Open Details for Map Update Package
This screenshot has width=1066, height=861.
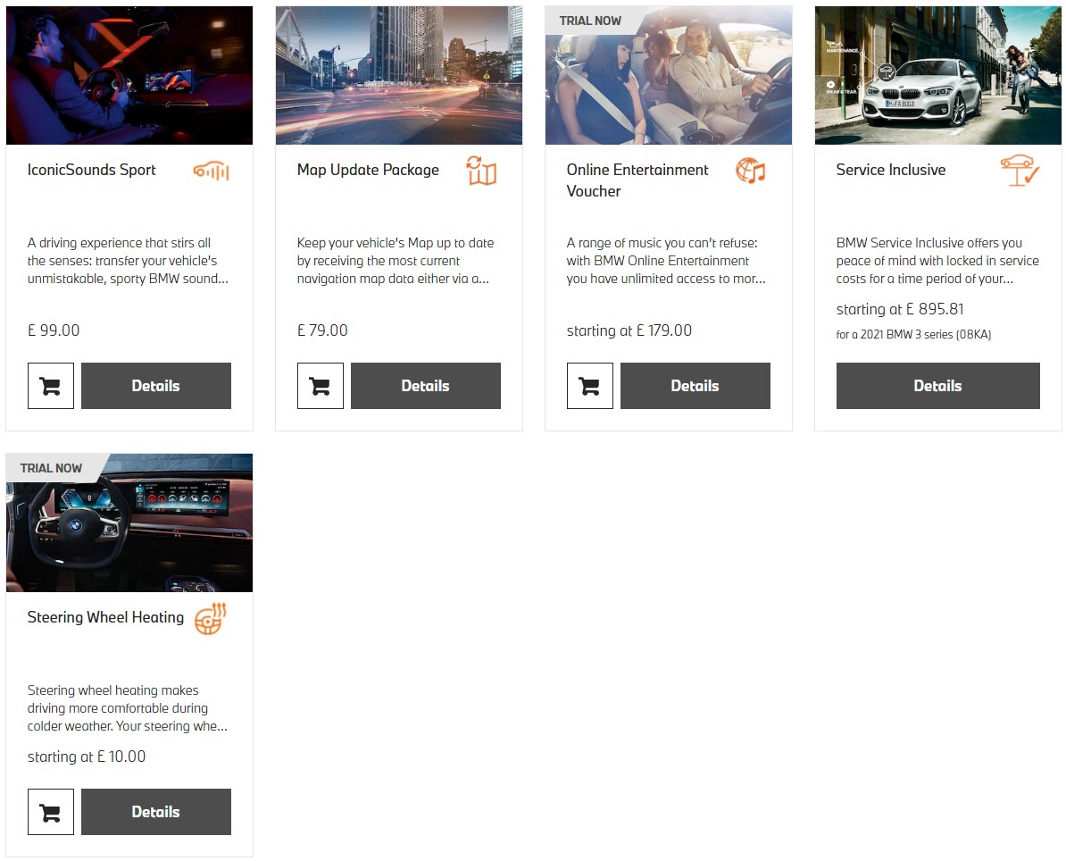(x=426, y=386)
